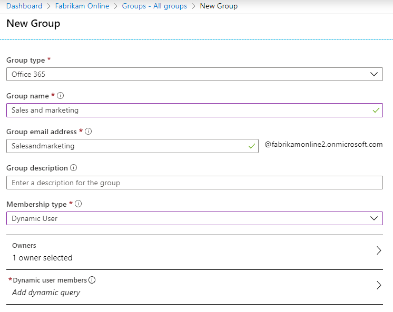The width and height of the screenshot is (393, 312).
Task: Expand Dynamic user members chevron
Action: pos(379,286)
